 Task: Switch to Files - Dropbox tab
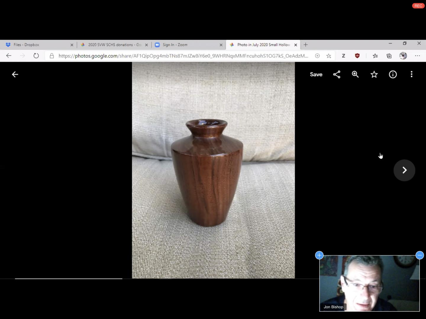click(x=35, y=45)
